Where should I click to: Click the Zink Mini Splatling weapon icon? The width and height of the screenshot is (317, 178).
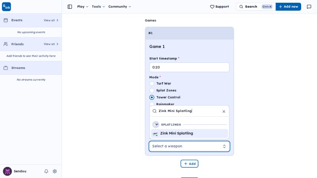point(155,134)
